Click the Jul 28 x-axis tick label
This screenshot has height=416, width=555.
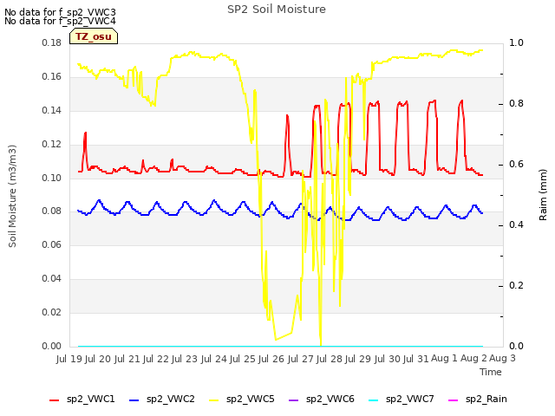click(330, 359)
